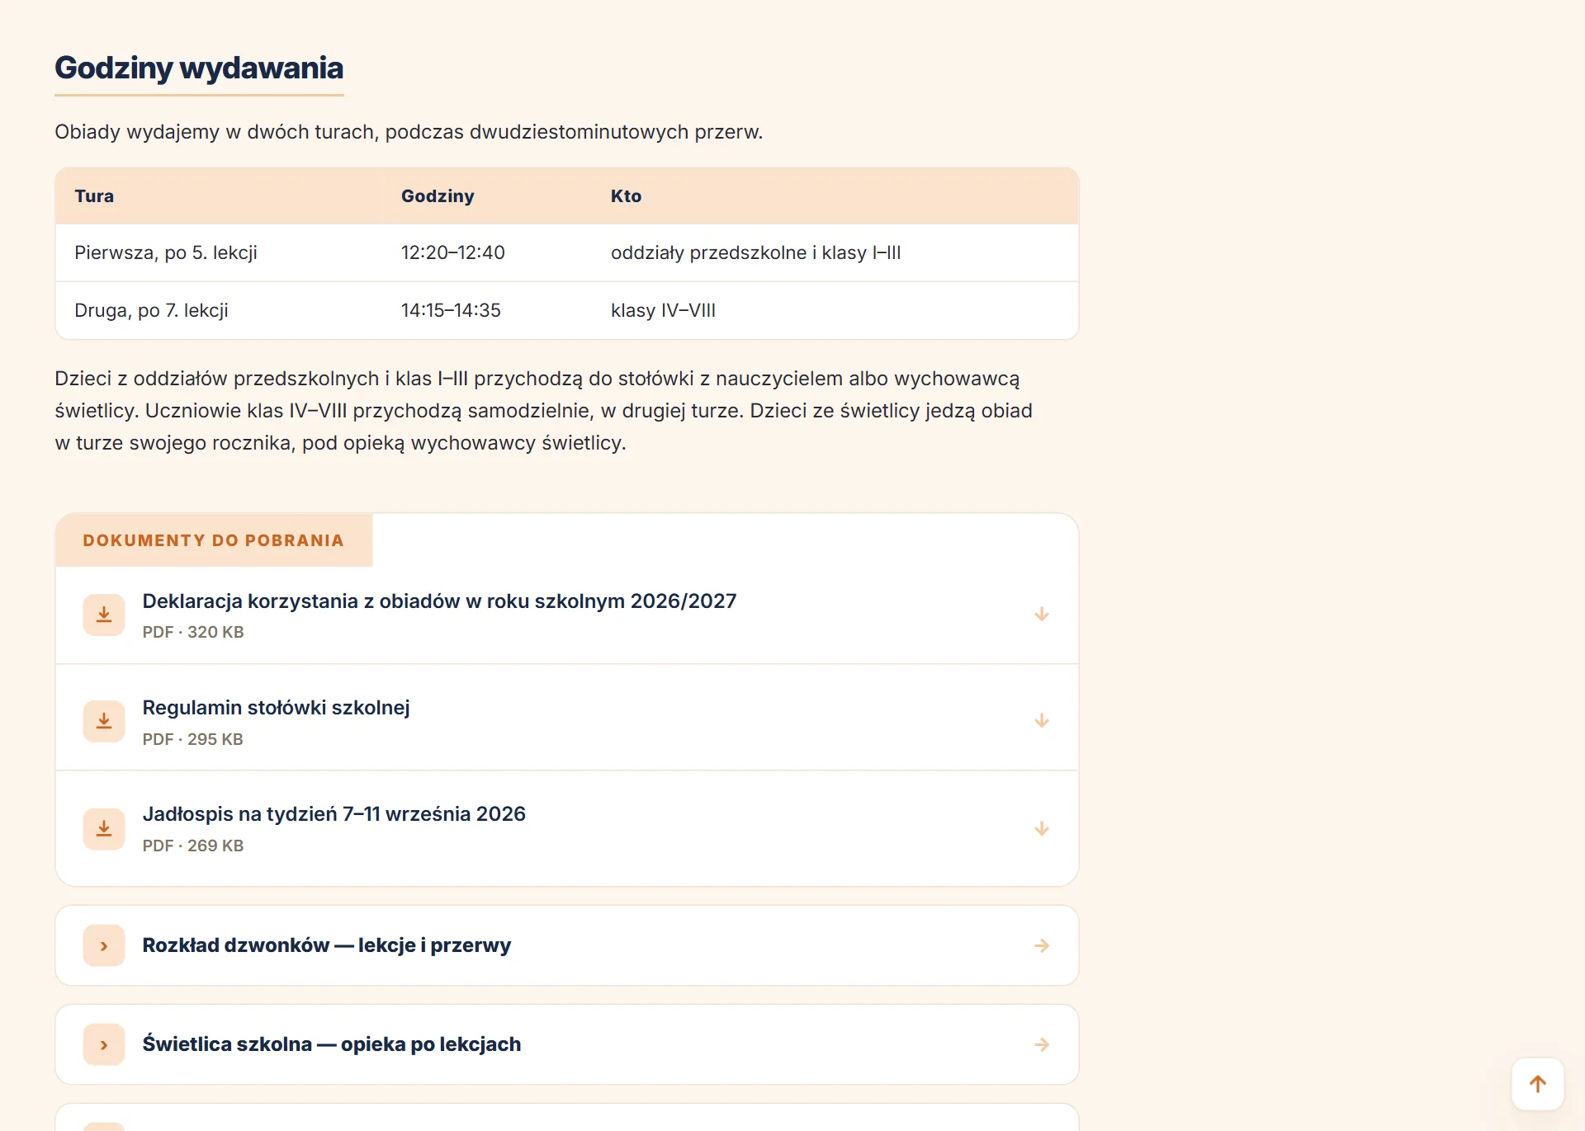Click the 'PDF · 269 KB' file size label
The image size is (1585, 1131).
pyautogui.click(x=193, y=846)
